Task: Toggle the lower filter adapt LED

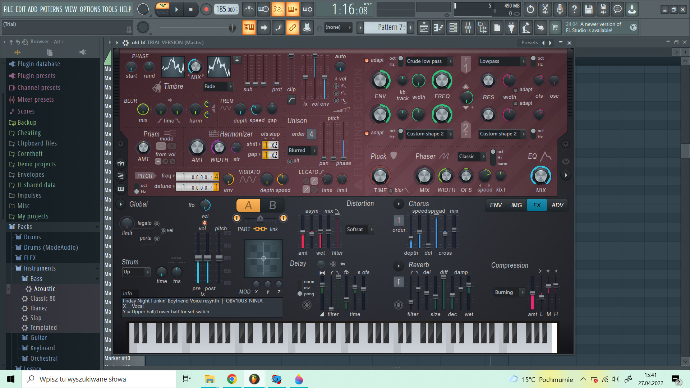Action: pos(367,133)
